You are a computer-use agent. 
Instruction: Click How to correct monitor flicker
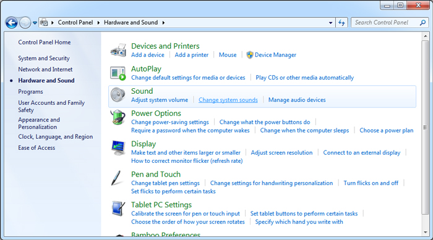pyautogui.click(x=187, y=161)
